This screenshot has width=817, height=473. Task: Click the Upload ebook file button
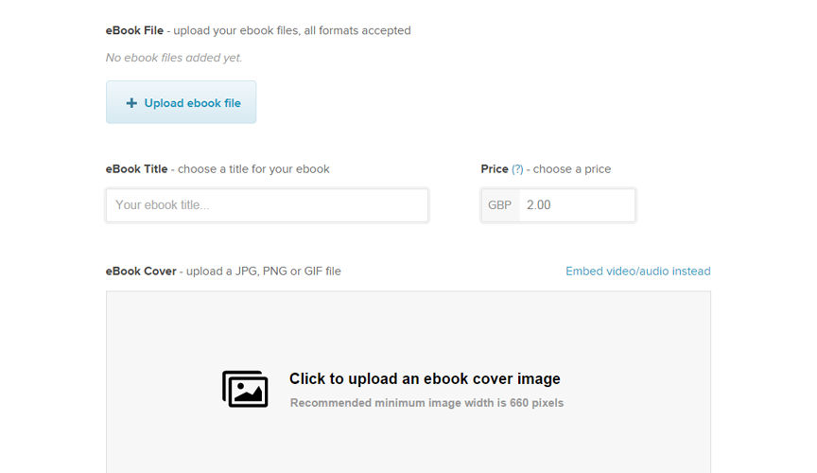[181, 102]
